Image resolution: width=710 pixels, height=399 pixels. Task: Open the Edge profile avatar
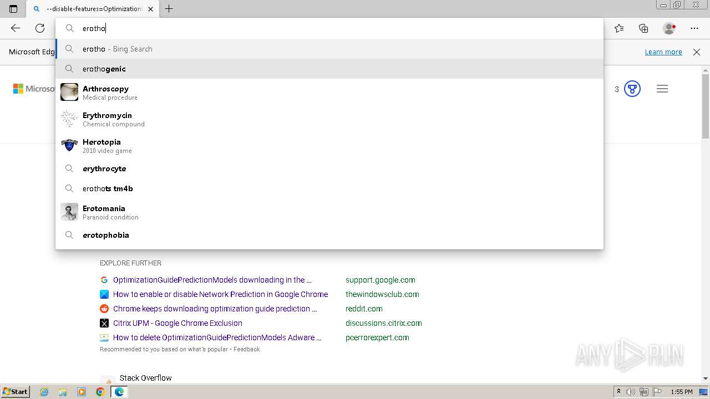click(x=669, y=28)
